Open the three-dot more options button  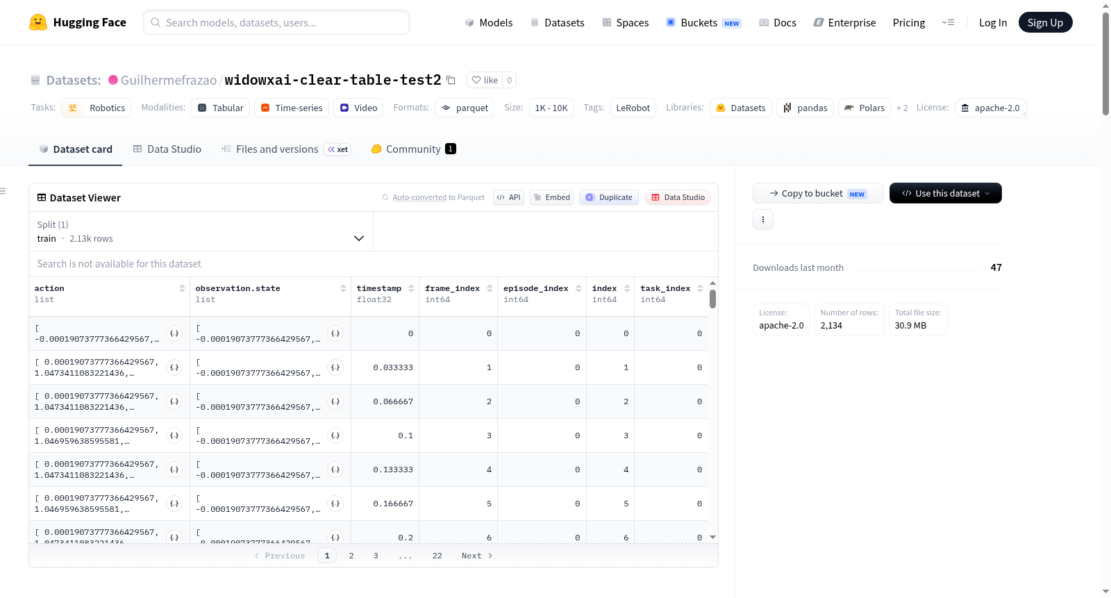763,219
